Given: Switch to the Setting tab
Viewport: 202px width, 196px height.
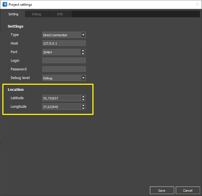Looking at the screenshot, I should tap(13, 14).
